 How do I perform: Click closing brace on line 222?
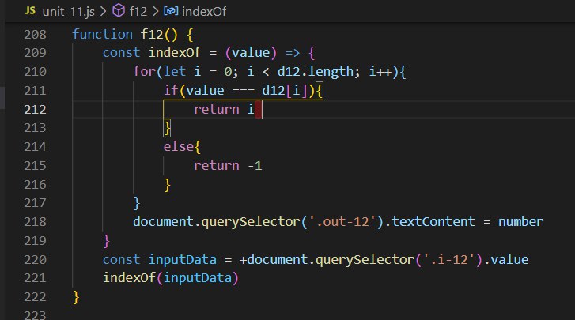tap(76, 297)
